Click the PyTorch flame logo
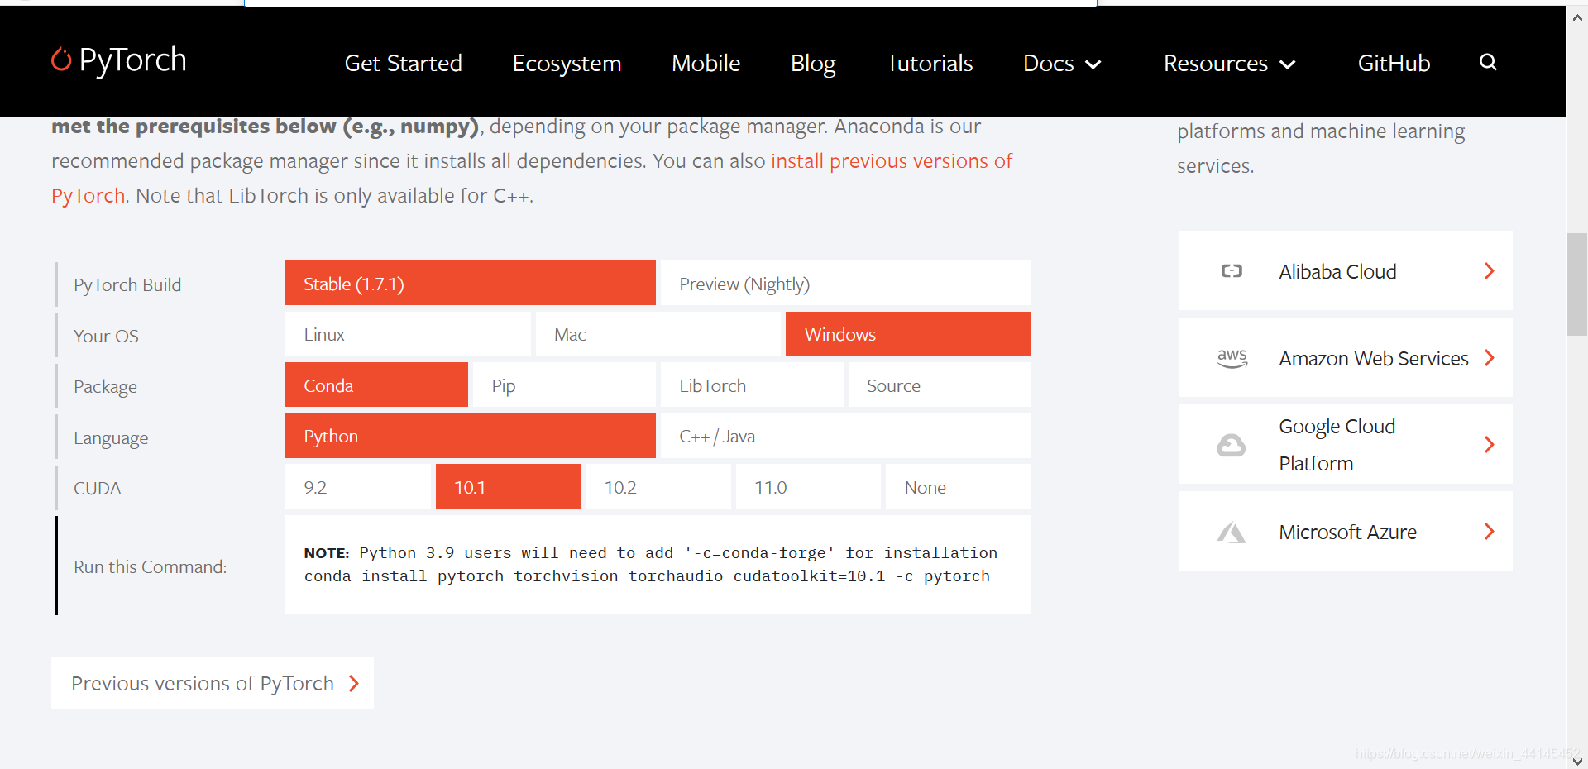The height and width of the screenshot is (769, 1588). 61,60
